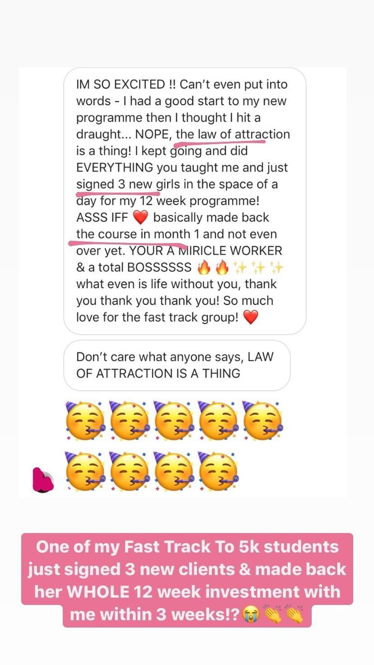The height and width of the screenshot is (665, 374).
Task: Click the second fire emoji after BOSSSSSS
Action: [x=222, y=267]
